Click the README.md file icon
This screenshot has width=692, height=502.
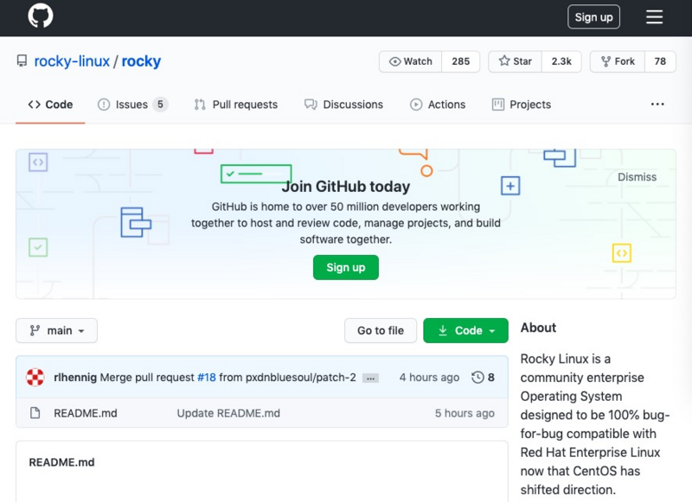(x=35, y=413)
